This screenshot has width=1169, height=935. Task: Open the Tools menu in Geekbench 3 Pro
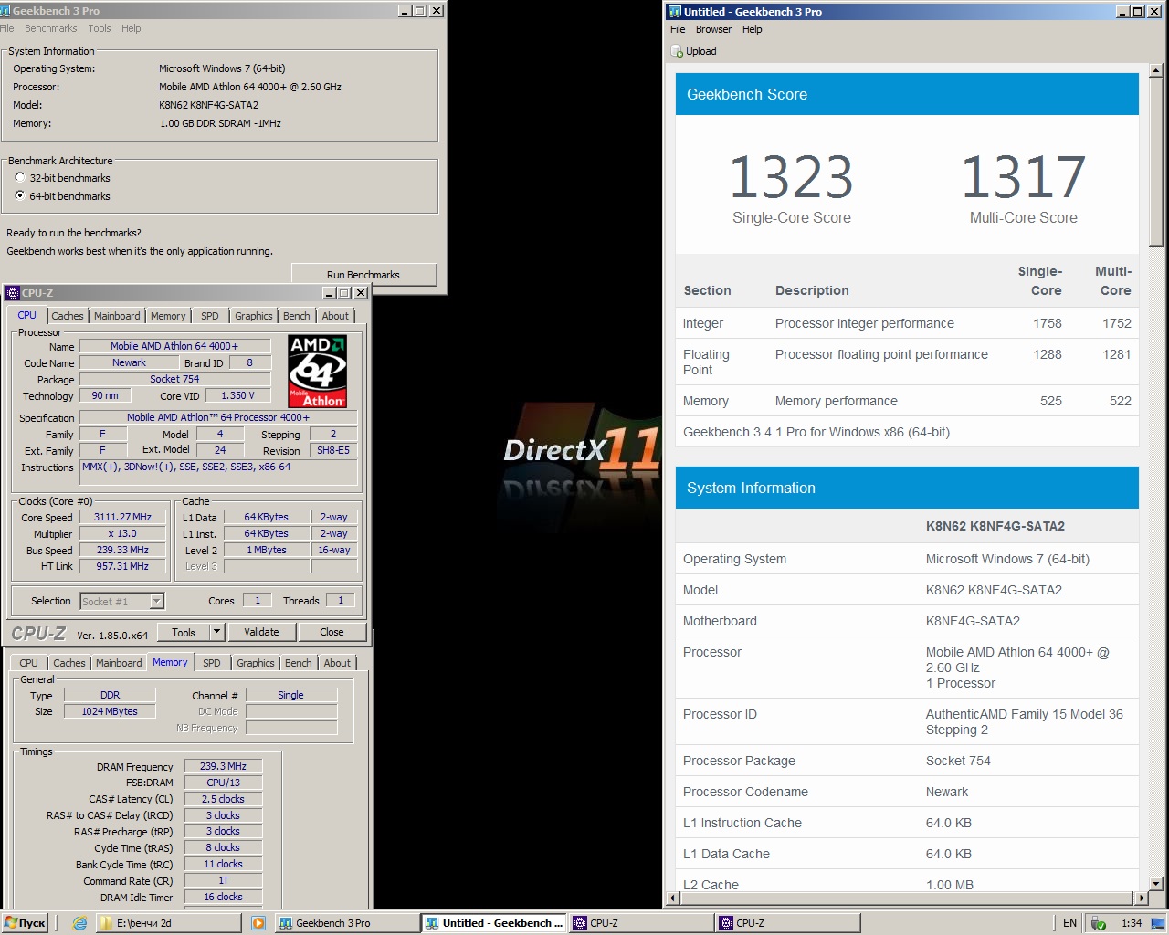(x=100, y=28)
